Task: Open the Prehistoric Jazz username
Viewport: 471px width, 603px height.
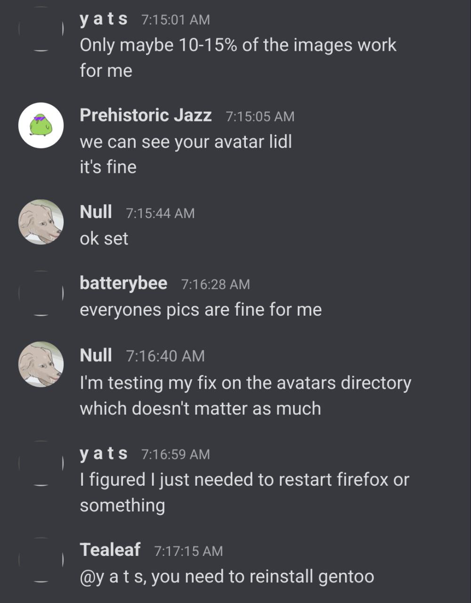Action: pyautogui.click(x=146, y=115)
